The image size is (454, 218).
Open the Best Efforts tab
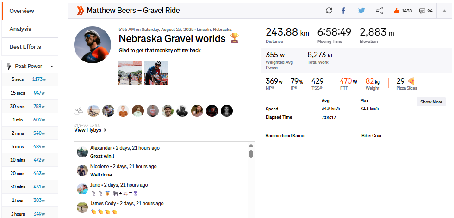point(25,47)
